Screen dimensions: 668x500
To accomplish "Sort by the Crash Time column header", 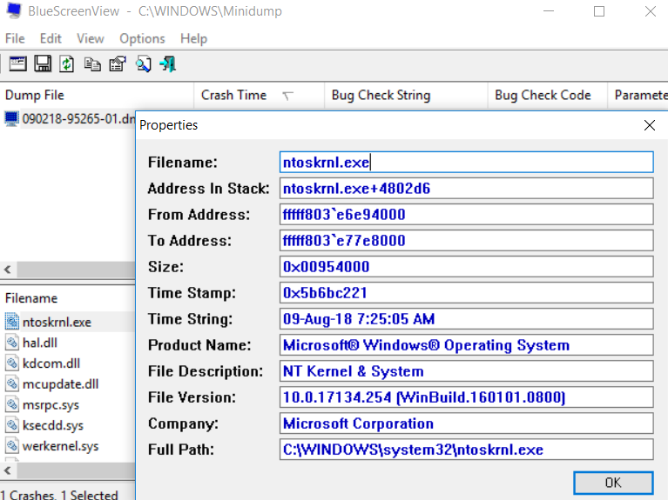I will coord(234,95).
